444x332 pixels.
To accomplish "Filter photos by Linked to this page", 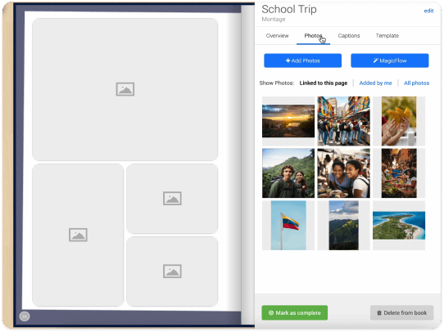I will coord(323,83).
